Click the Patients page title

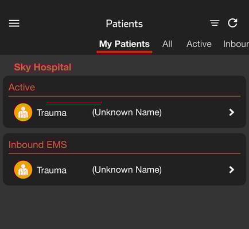point(124,23)
